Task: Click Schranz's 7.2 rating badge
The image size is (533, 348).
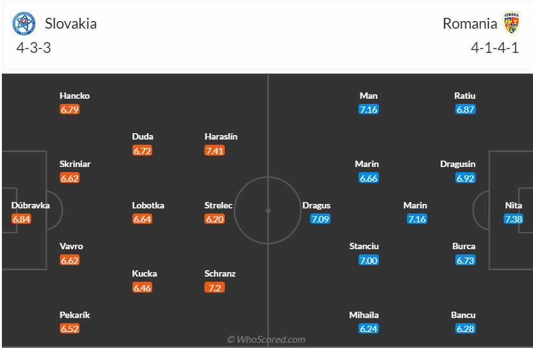Action: coord(213,287)
